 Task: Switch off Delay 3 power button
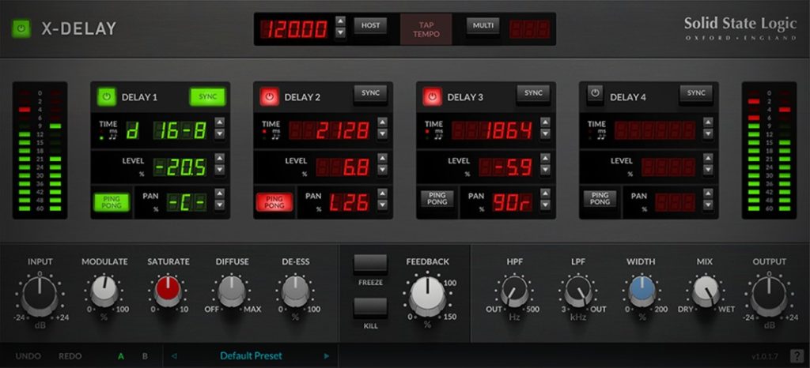(x=432, y=97)
